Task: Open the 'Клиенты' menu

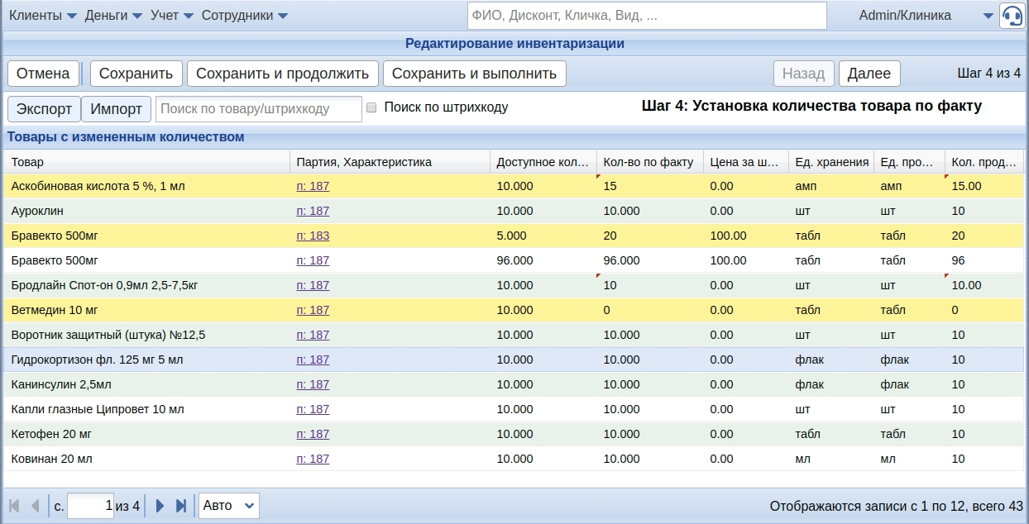Action: click(42, 16)
